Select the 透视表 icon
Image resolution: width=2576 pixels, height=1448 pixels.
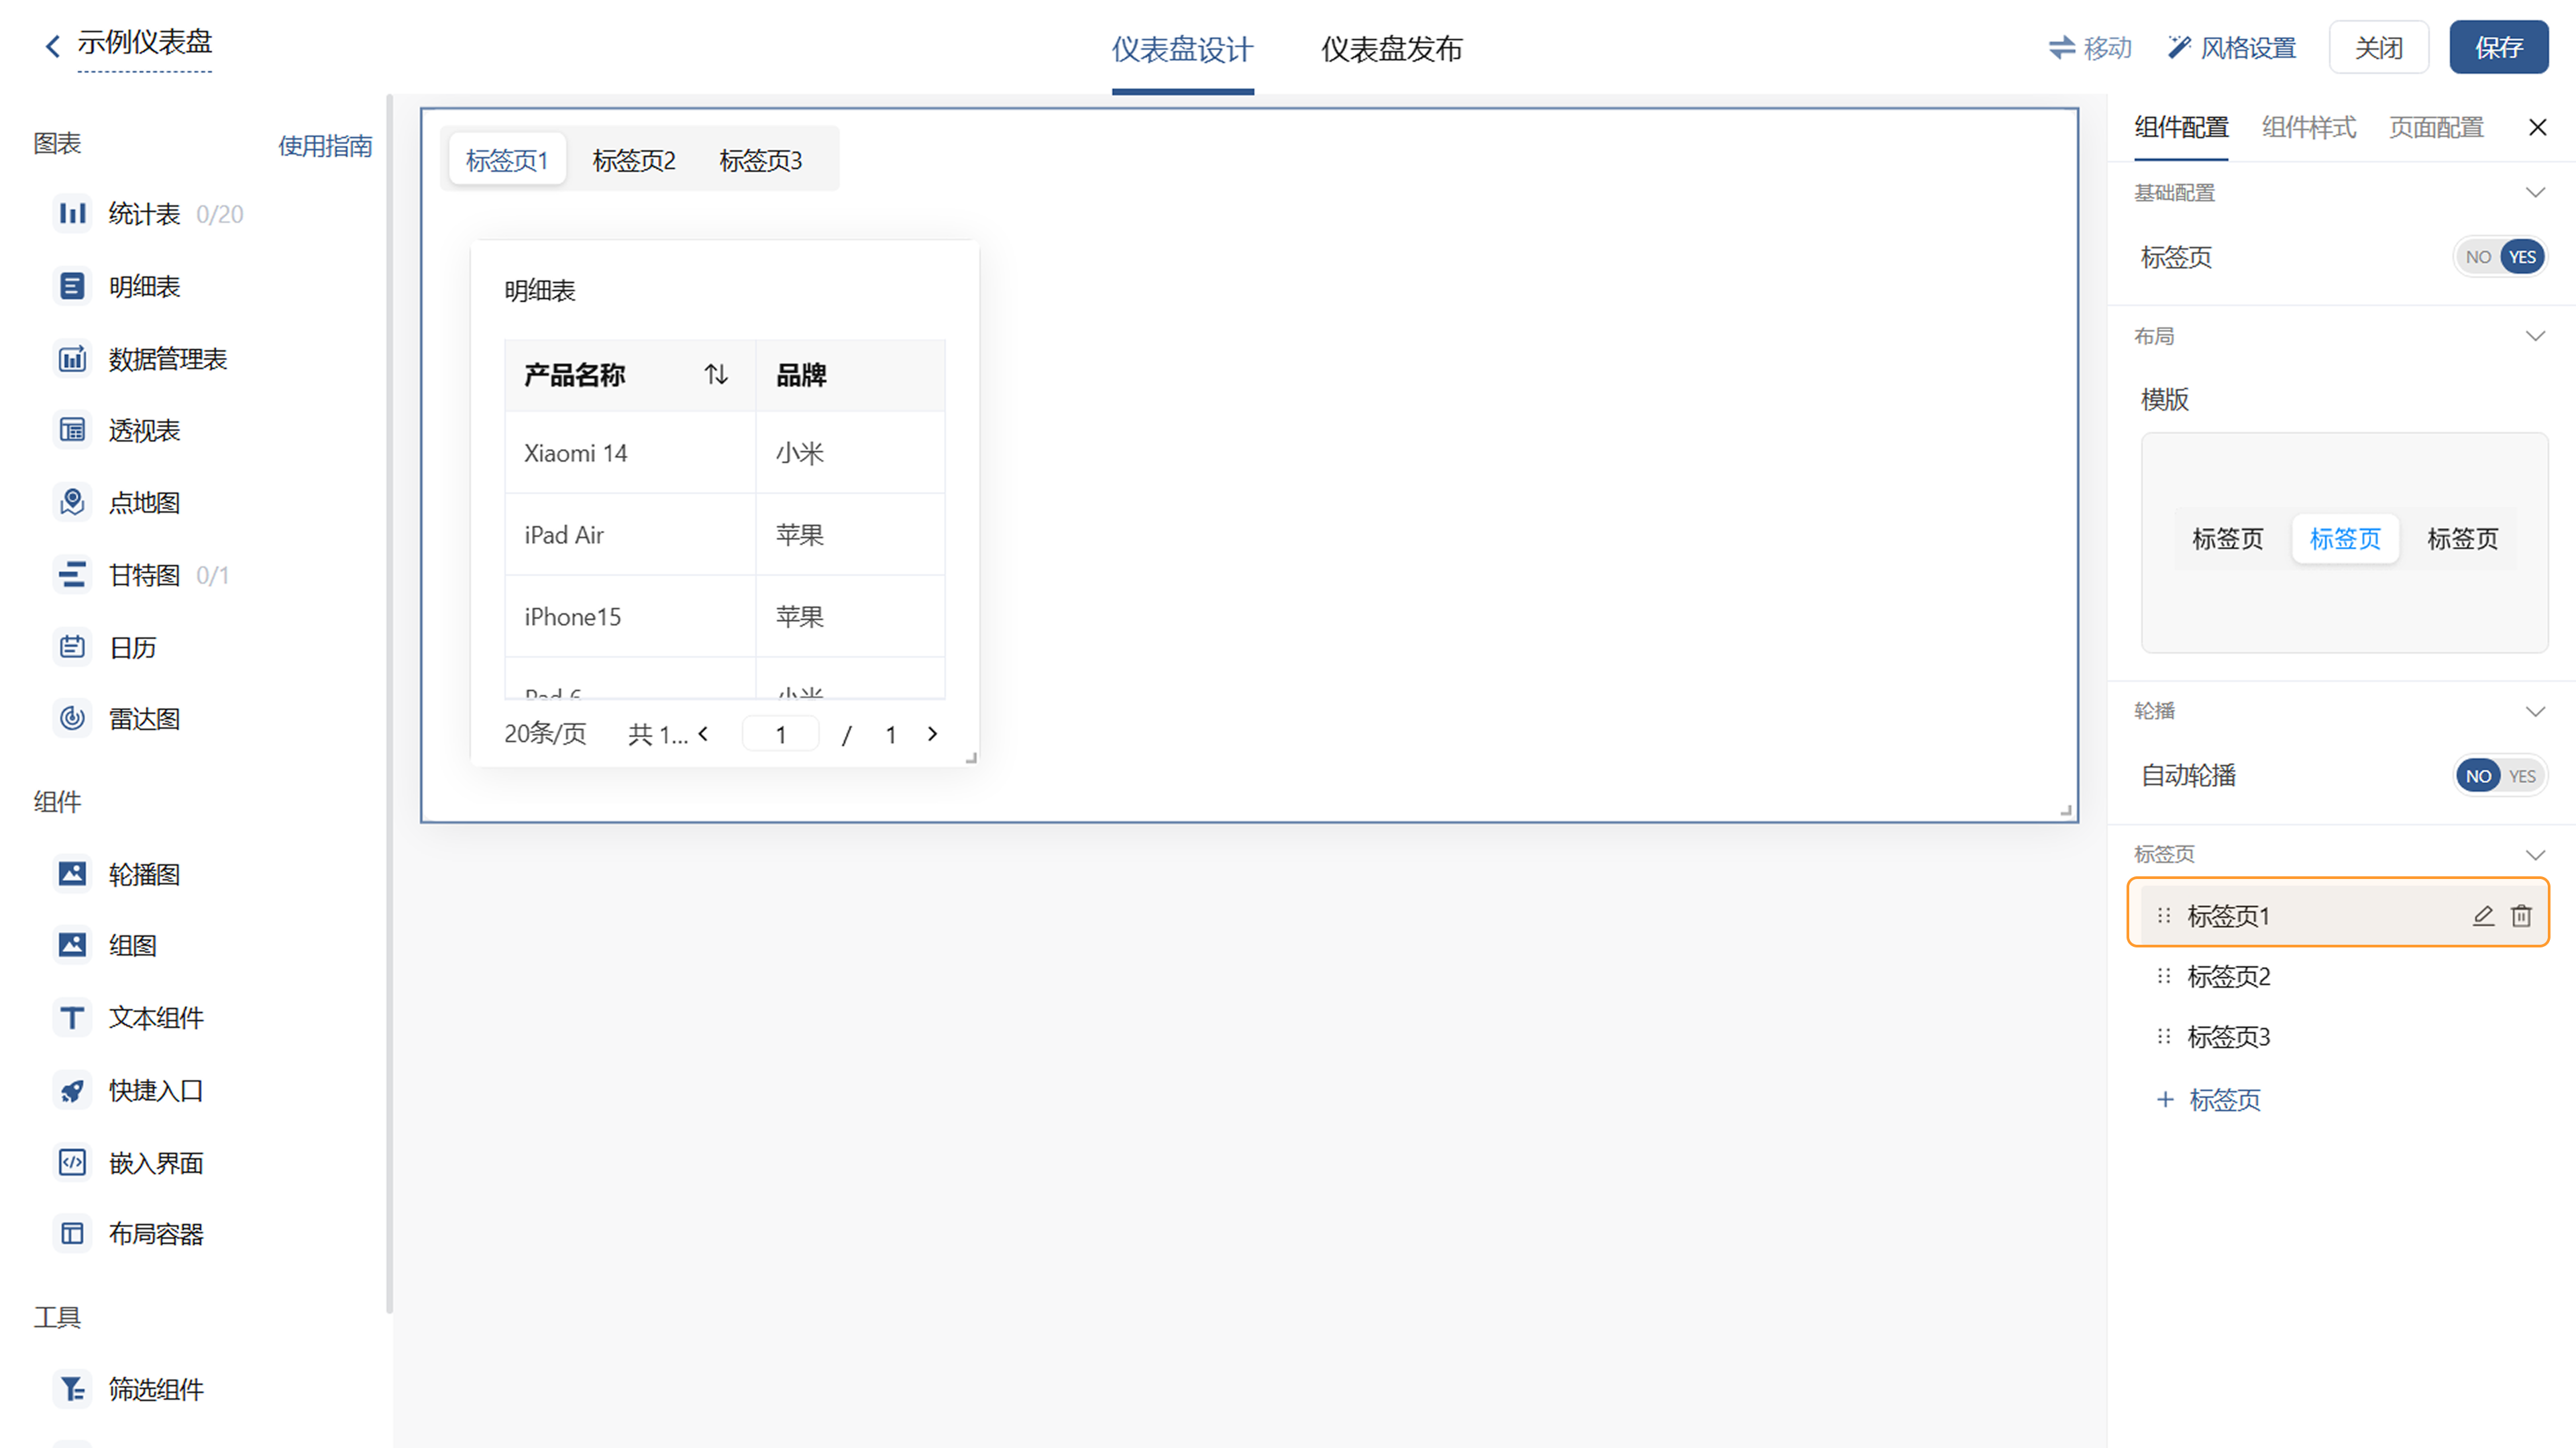(x=72, y=430)
